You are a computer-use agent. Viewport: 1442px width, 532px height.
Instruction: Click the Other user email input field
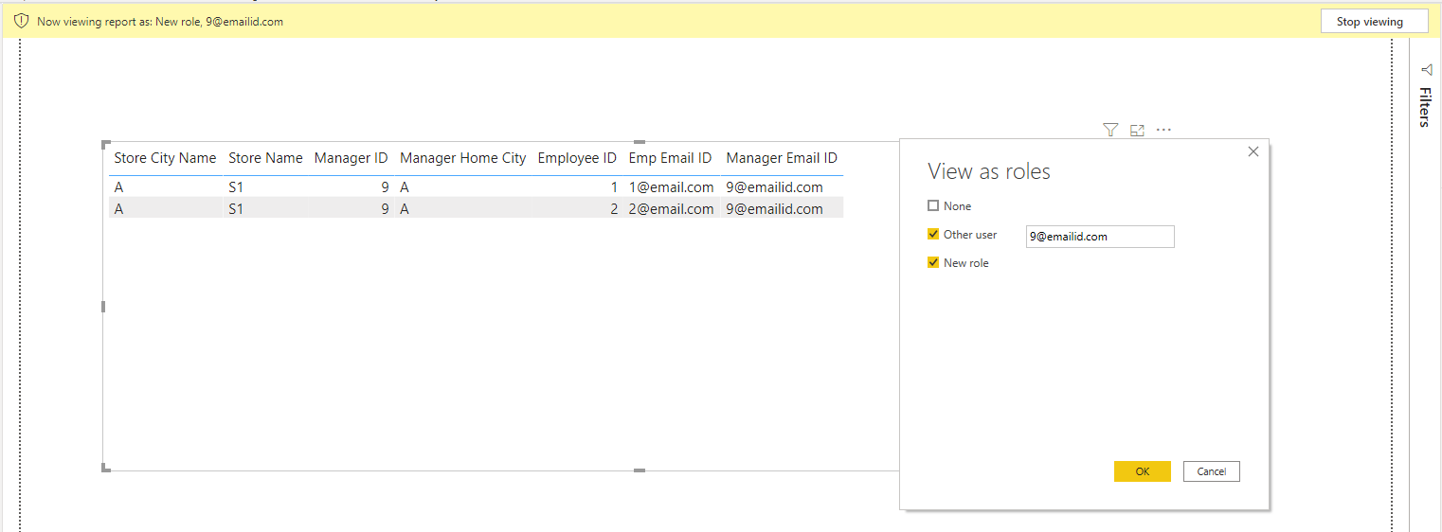(x=1100, y=237)
